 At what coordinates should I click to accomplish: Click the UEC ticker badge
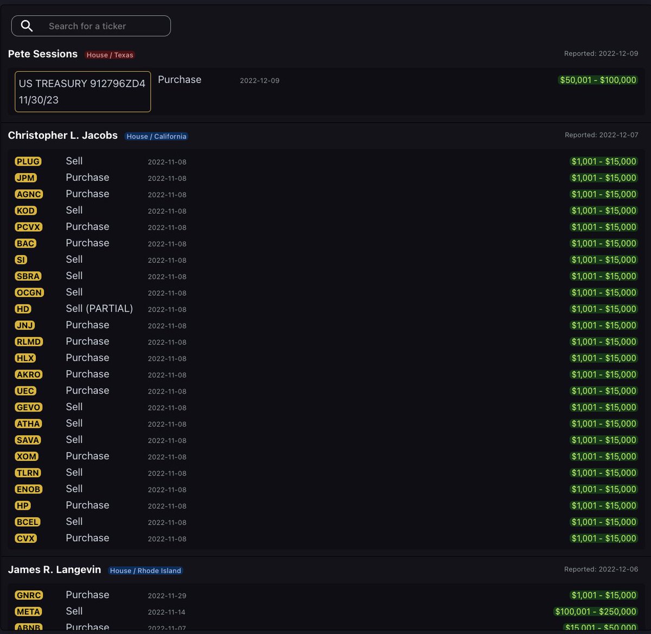[25, 391]
